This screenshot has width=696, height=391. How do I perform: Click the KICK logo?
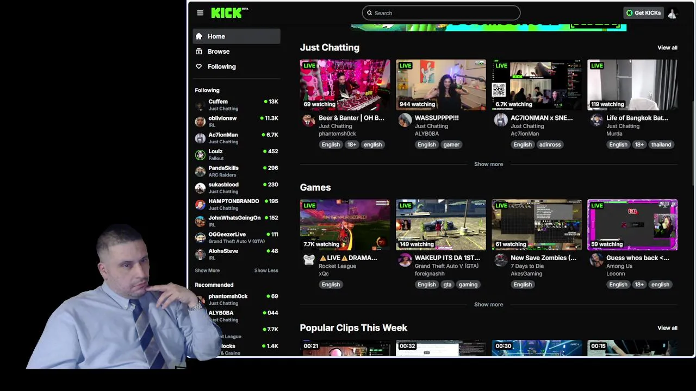(x=229, y=12)
